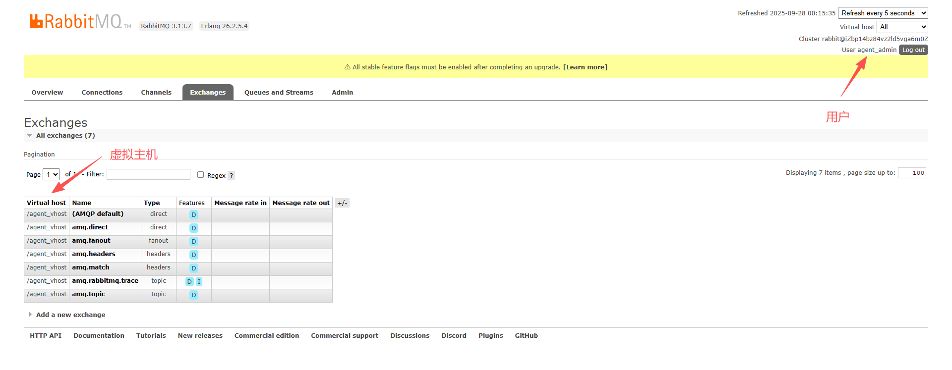Open the Tutorials footer link
The width and height of the screenshot is (952, 370).
(x=151, y=336)
